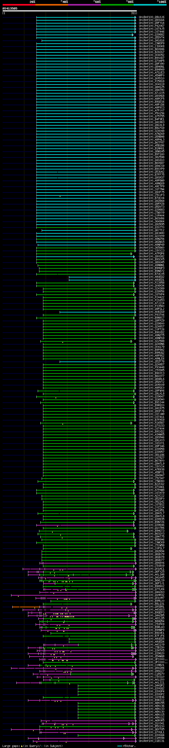Click hit label UniRef100_A8HJ12
The image size is (169, 748).
click(x=152, y=717)
